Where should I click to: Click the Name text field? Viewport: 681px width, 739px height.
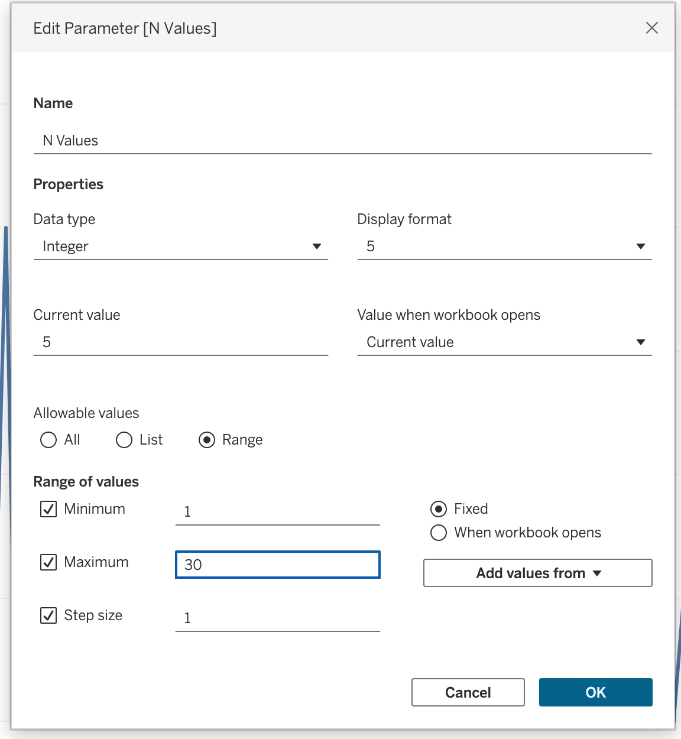(x=342, y=141)
